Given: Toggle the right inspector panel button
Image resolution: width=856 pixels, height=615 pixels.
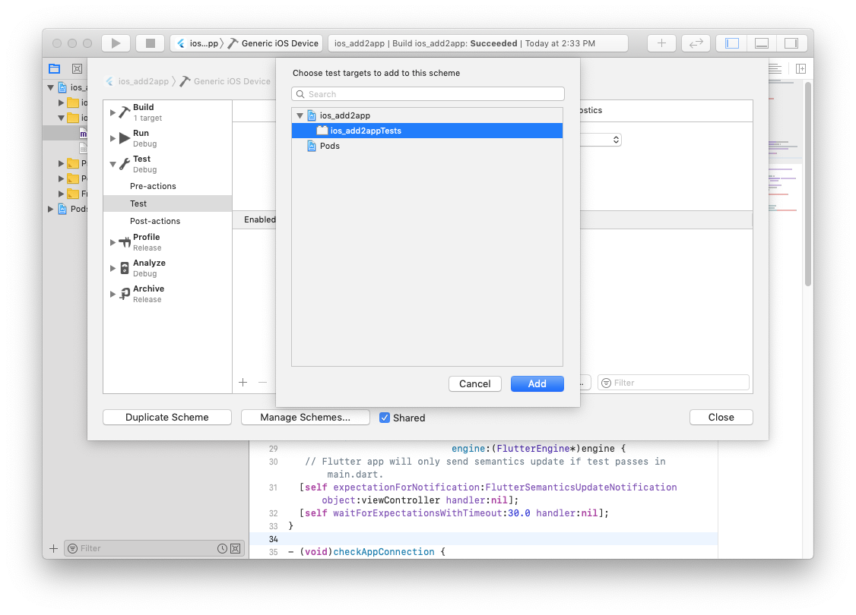Looking at the screenshot, I should pos(791,43).
